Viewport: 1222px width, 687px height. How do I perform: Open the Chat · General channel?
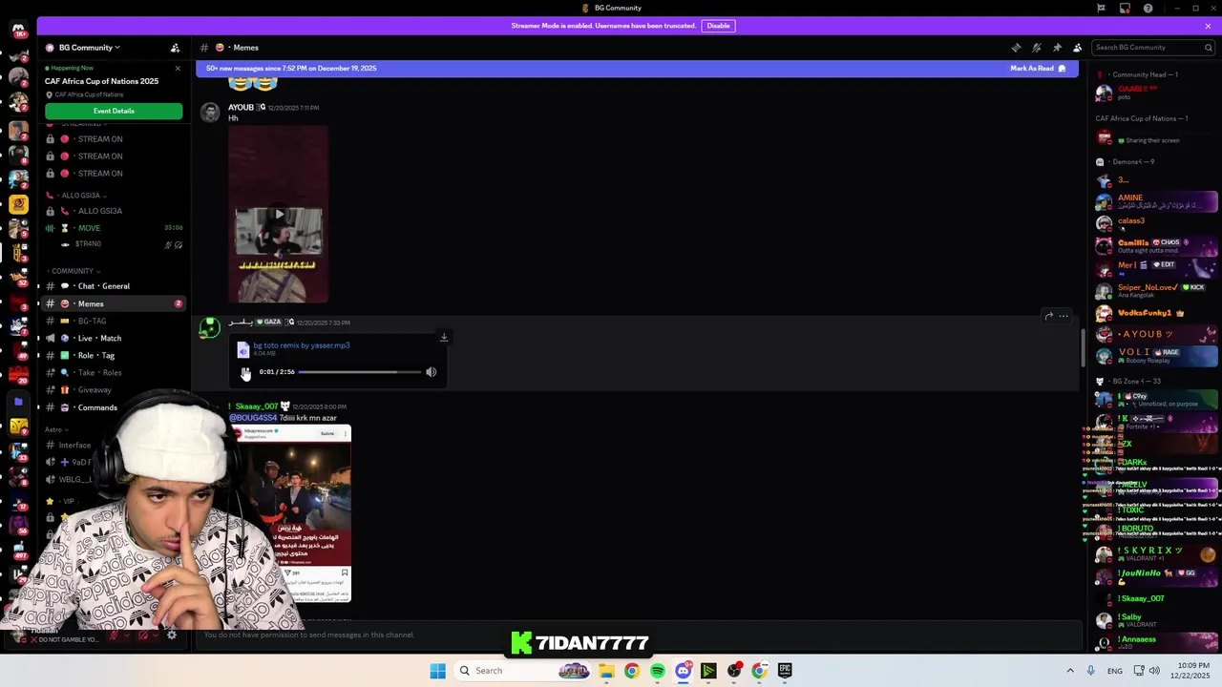114,286
